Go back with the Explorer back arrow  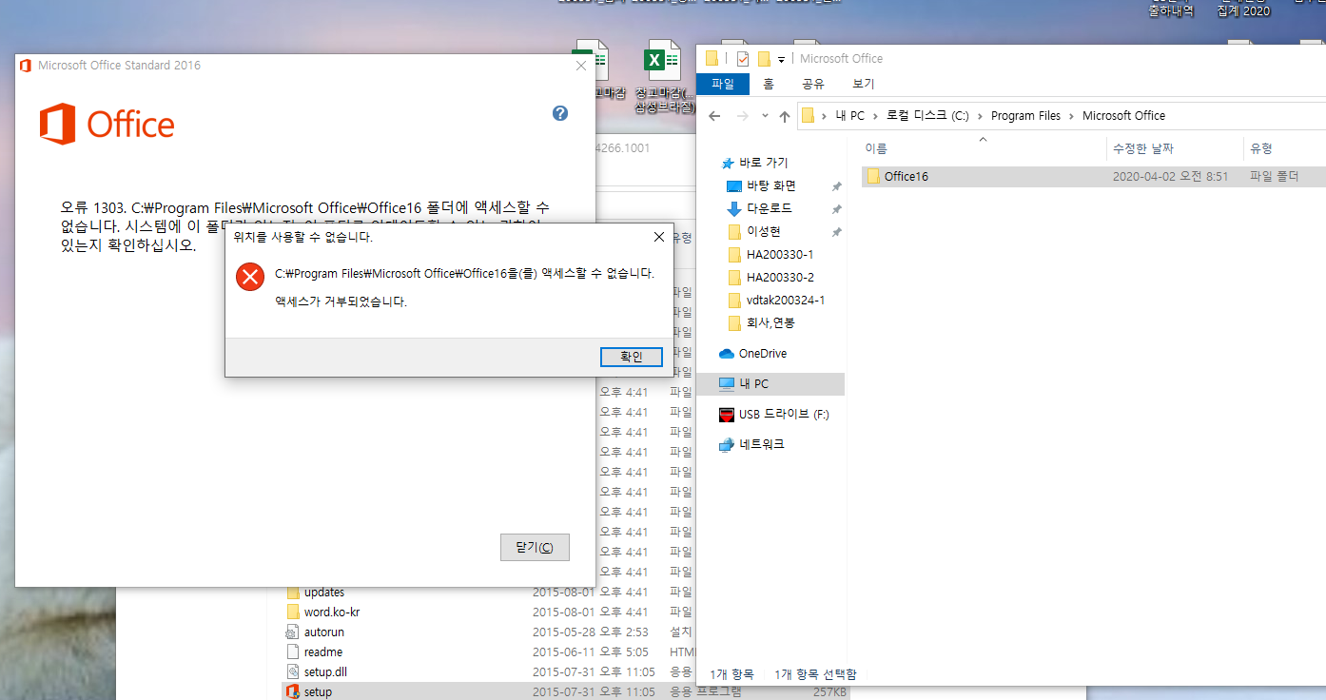pyautogui.click(x=715, y=116)
